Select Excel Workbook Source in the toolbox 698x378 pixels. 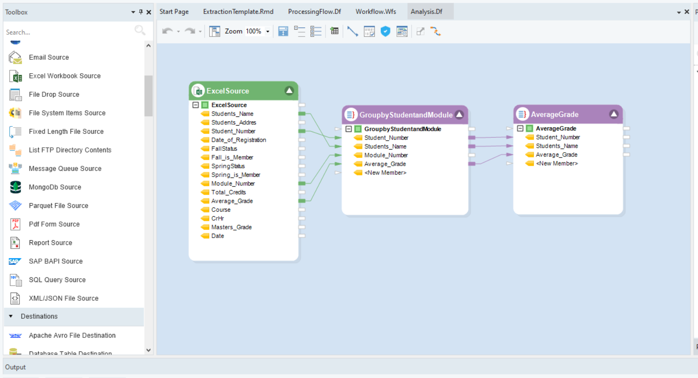[64, 76]
